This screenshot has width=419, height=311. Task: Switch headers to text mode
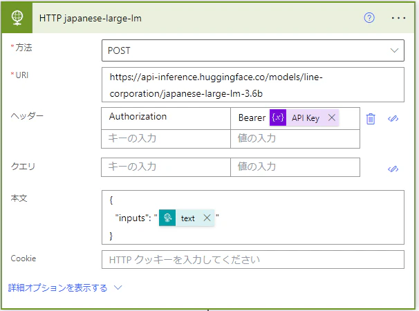point(393,118)
